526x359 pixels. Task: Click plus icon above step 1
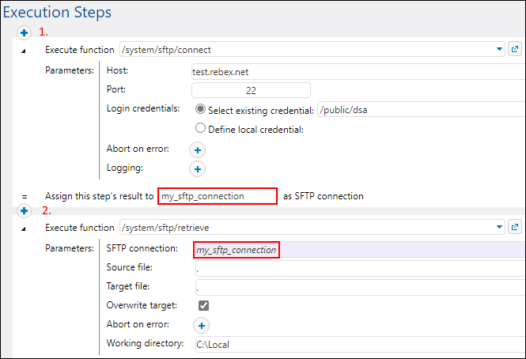(24, 33)
